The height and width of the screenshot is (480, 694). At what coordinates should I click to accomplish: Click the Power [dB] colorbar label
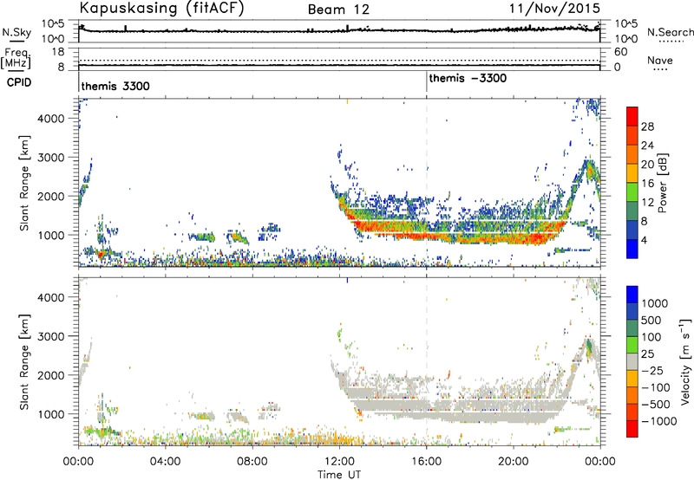pos(662,183)
